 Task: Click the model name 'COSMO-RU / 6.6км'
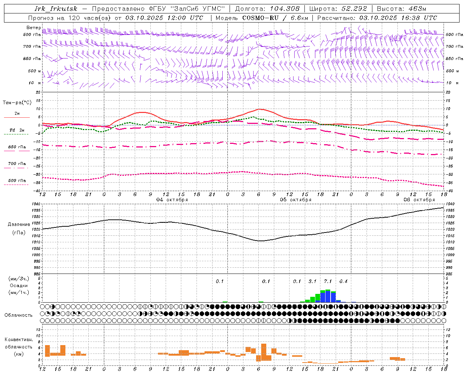point(275,18)
